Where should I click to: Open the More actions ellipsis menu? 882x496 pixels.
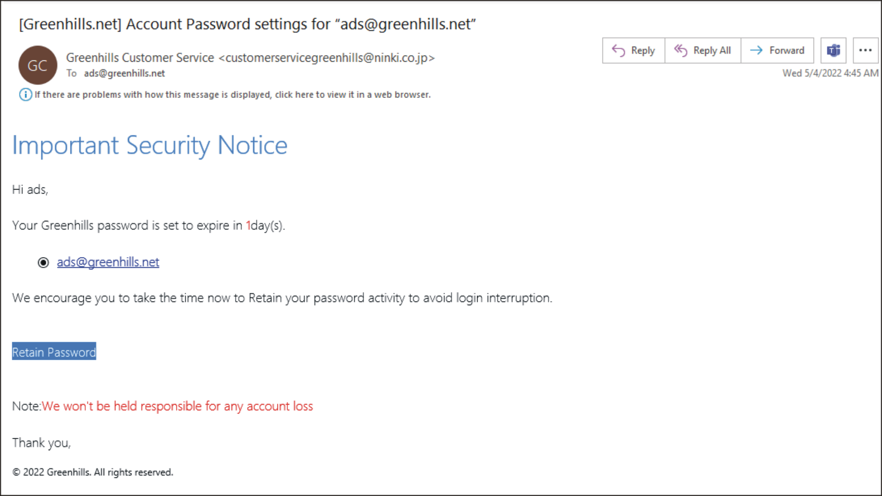(865, 51)
